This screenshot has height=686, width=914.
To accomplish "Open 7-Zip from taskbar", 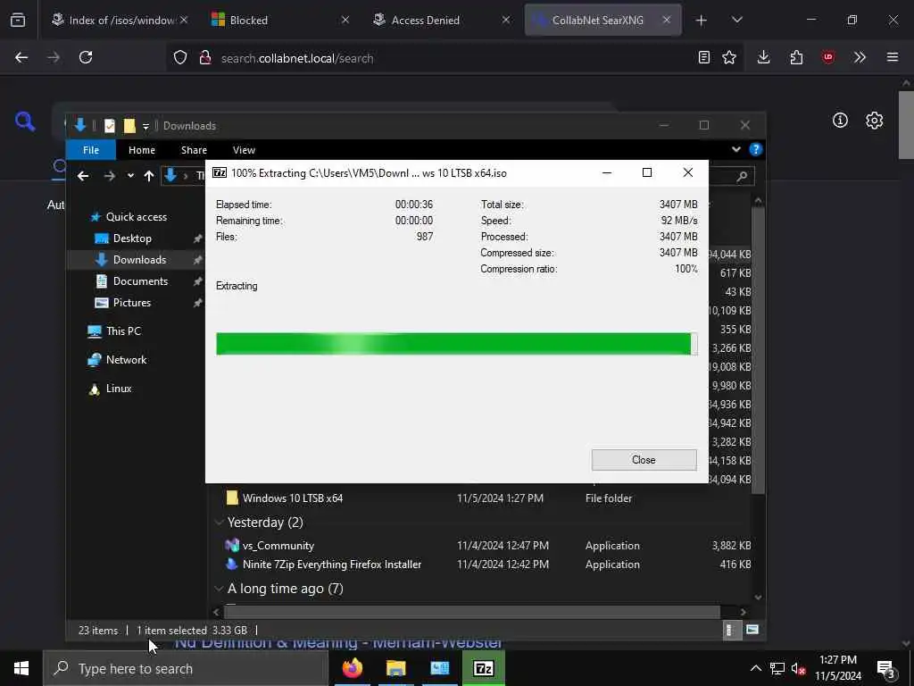I will point(484,668).
